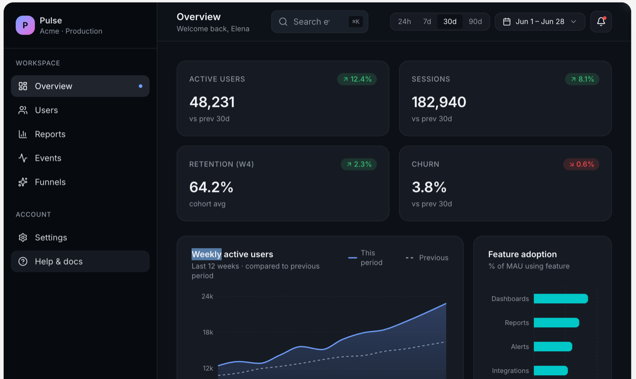Click the Churn 0.6% trend badge
Image resolution: width=636 pixels, height=379 pixels.
click(x=581, y=164)
